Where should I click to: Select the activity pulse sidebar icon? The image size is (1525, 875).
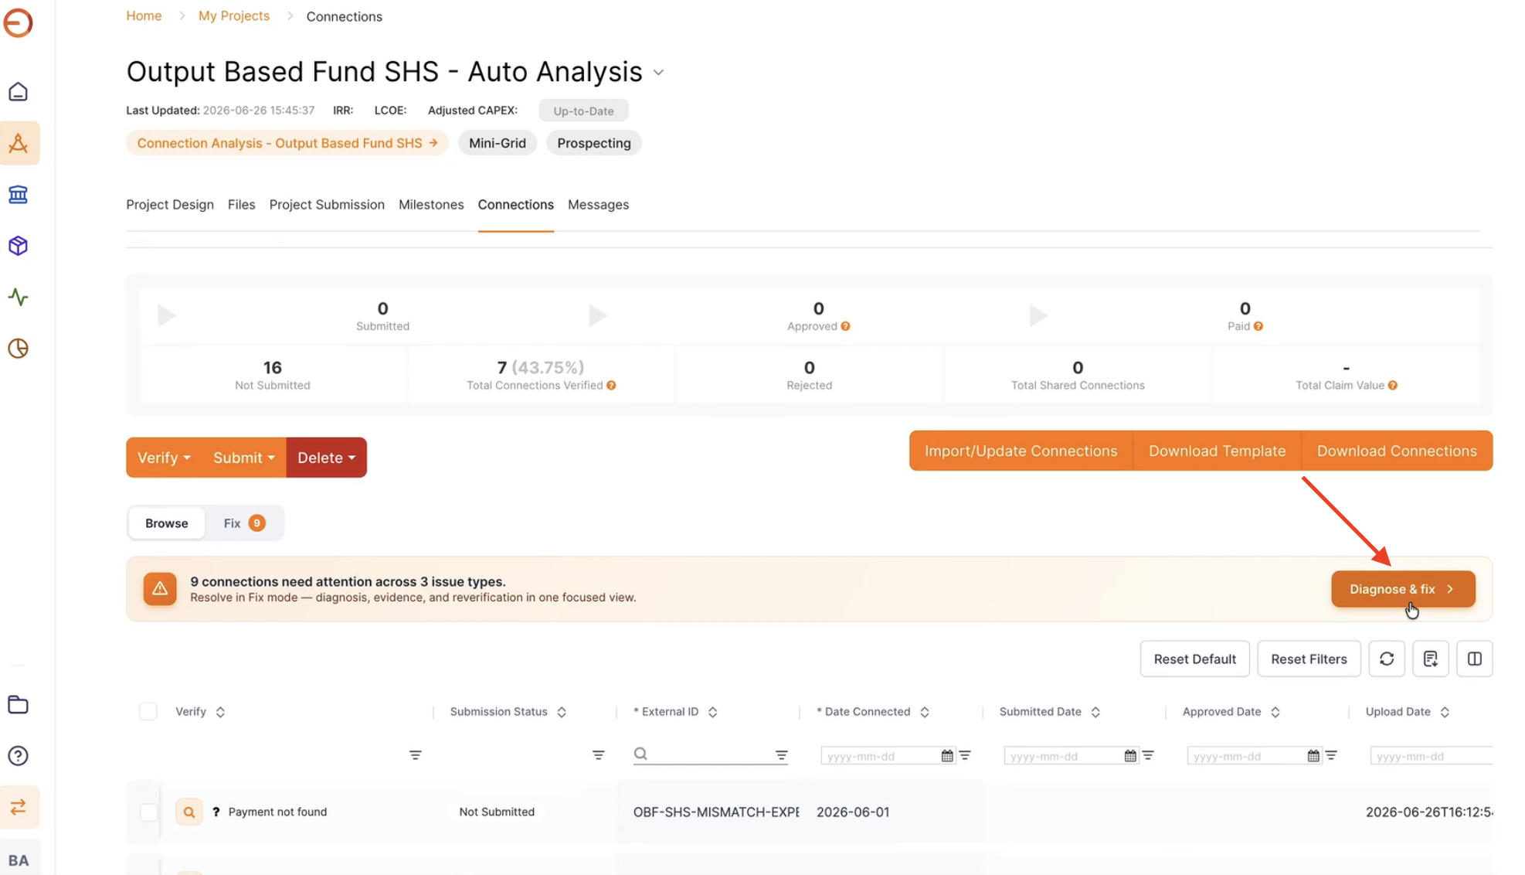pos(19,298)
